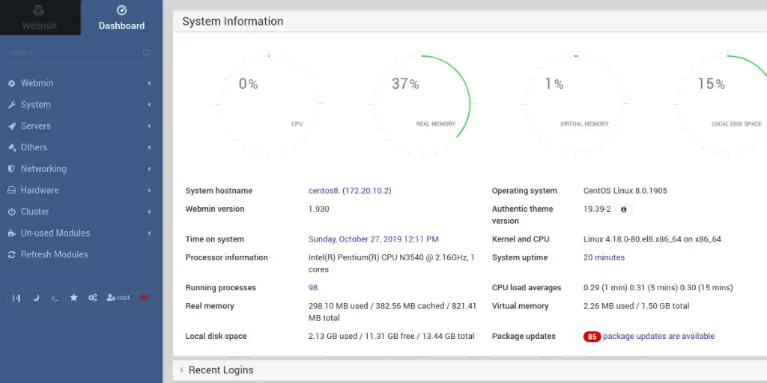The image size is (767, 383).
Task: Expand the Un-used Modules section
Action: click(81, 233)
